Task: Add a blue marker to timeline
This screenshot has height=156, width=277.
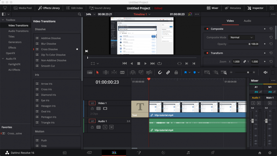Action: (x=195, y=72)
